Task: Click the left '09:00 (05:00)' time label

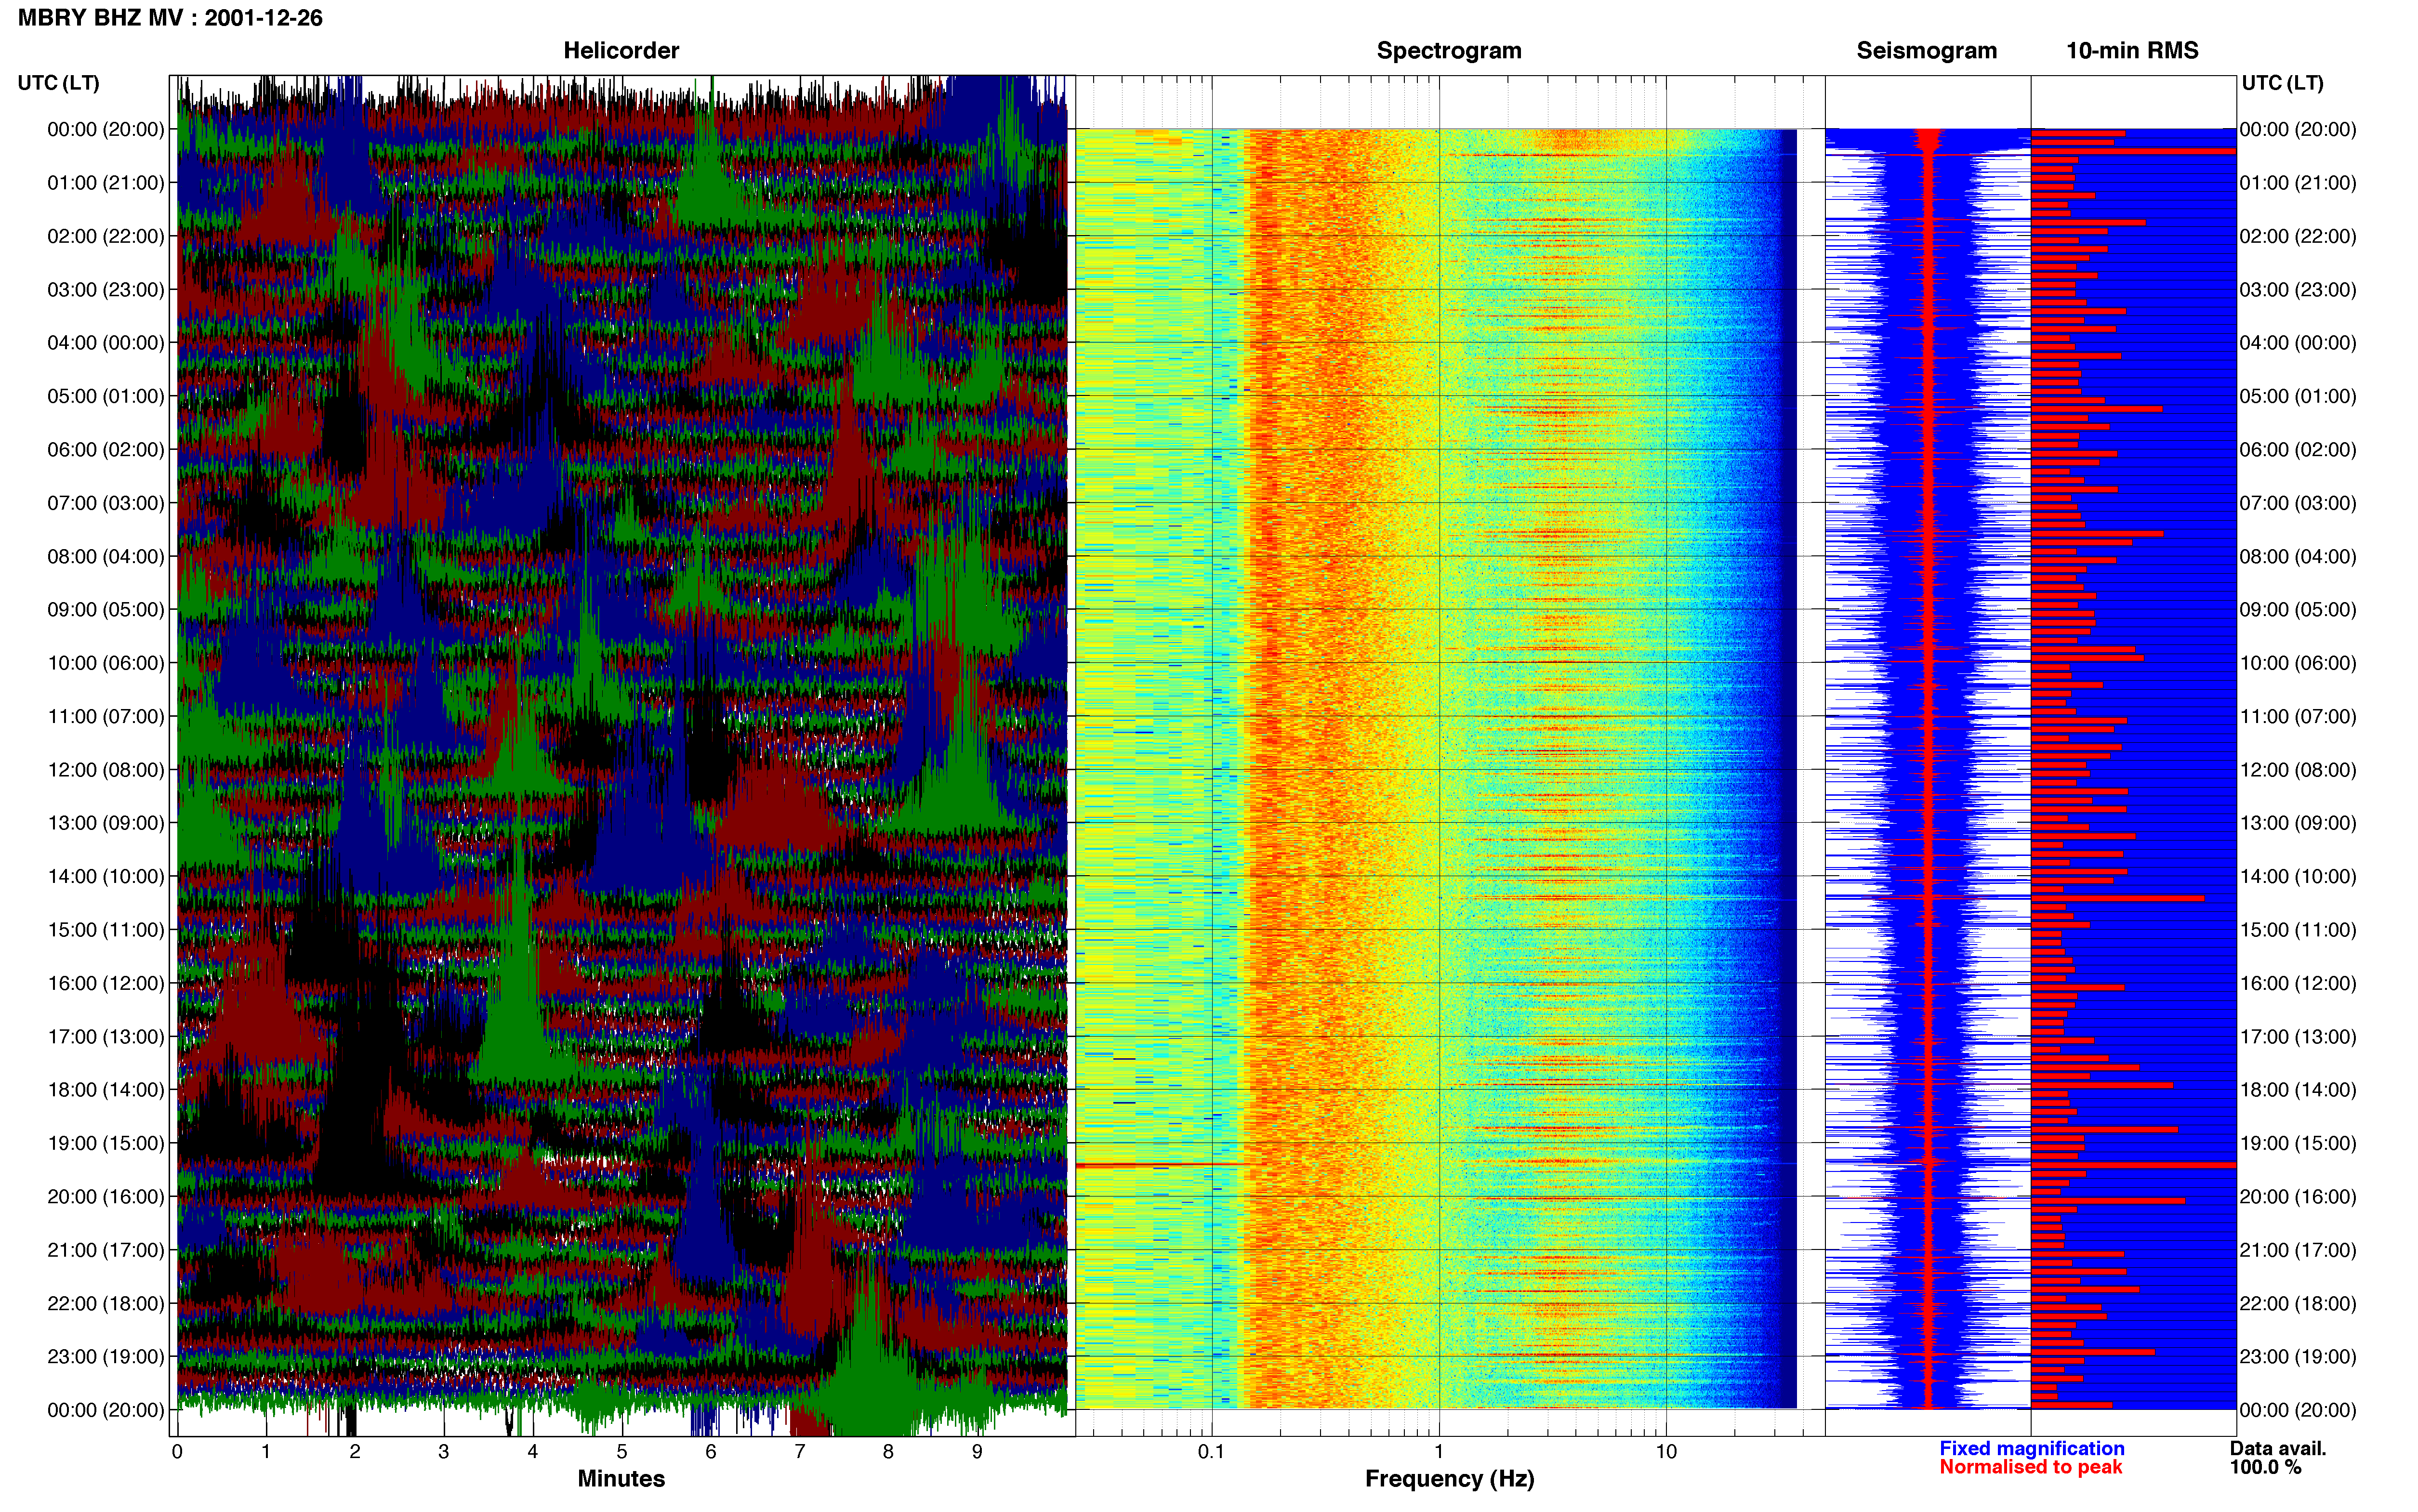Action: pos(105,610)
